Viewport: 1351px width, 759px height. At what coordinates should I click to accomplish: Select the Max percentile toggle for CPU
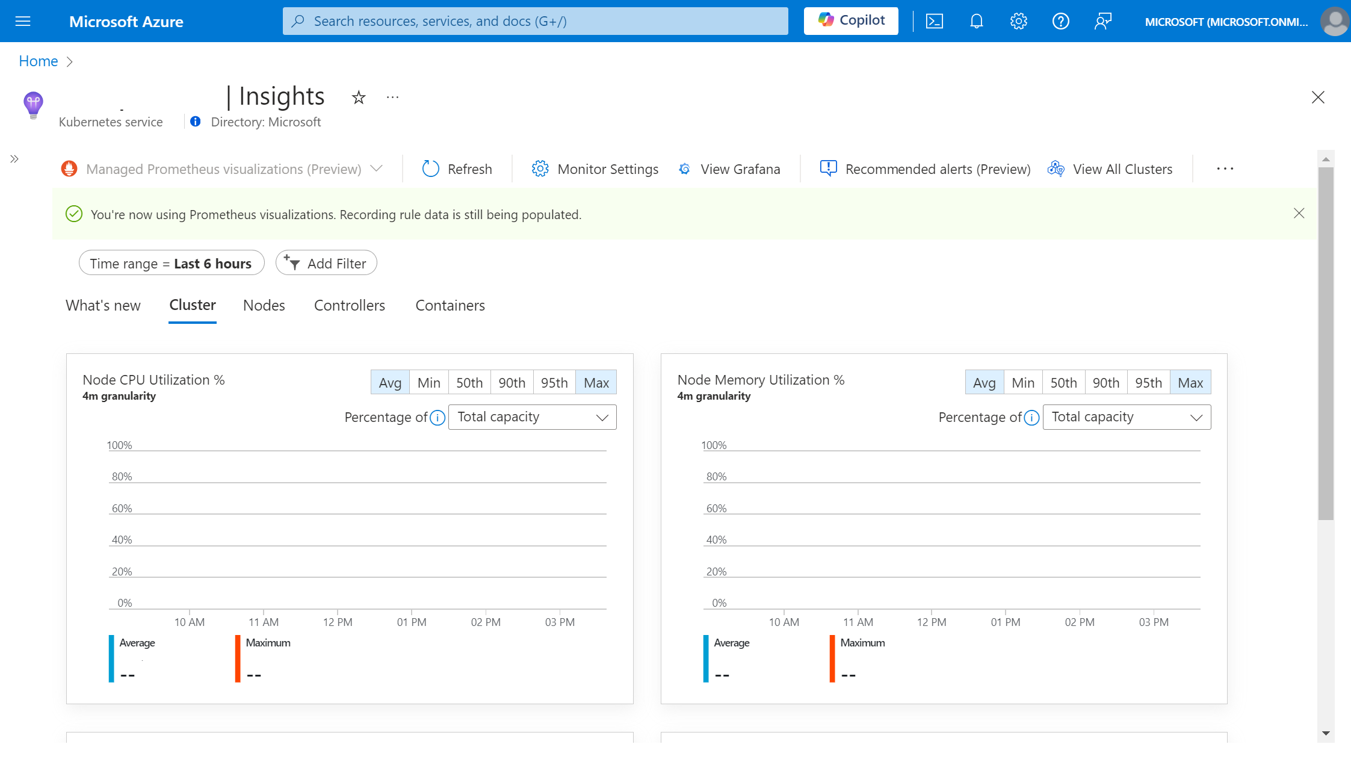(x=596, y=382)
